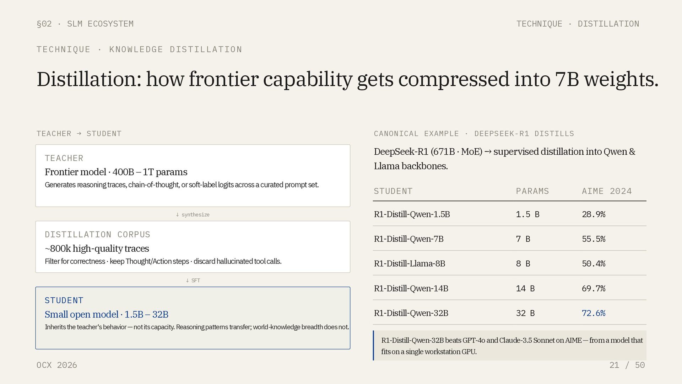Screen dimensions: 682x384
Task: Click the Technique · Distillation header tag
Action: [x=578, y=24]
